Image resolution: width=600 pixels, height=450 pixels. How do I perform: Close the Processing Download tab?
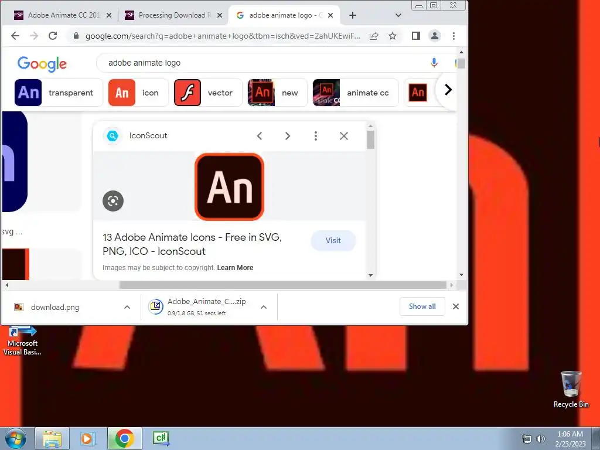pyautogui.click(x=220, y=15)
